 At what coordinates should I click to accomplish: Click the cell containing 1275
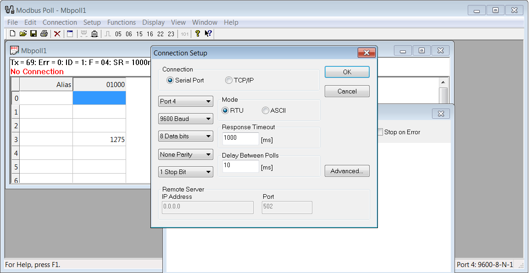tap(100, 139)
